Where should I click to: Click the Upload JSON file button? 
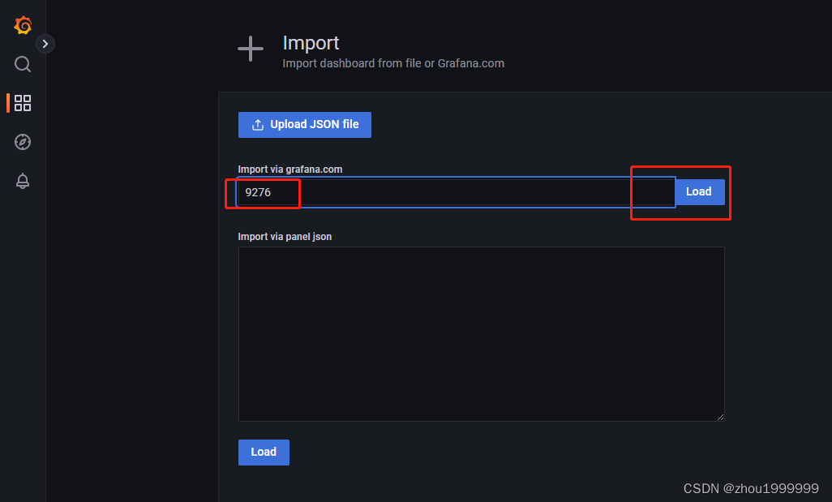[305, 125]
